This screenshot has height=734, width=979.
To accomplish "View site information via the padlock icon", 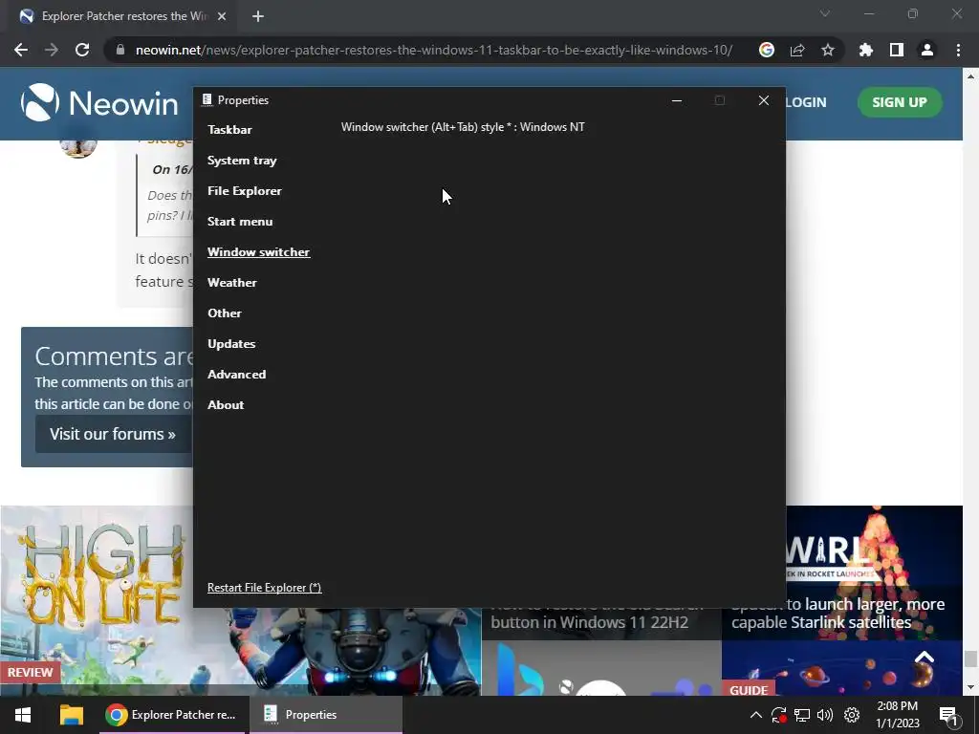I will (x=120, y=50).
